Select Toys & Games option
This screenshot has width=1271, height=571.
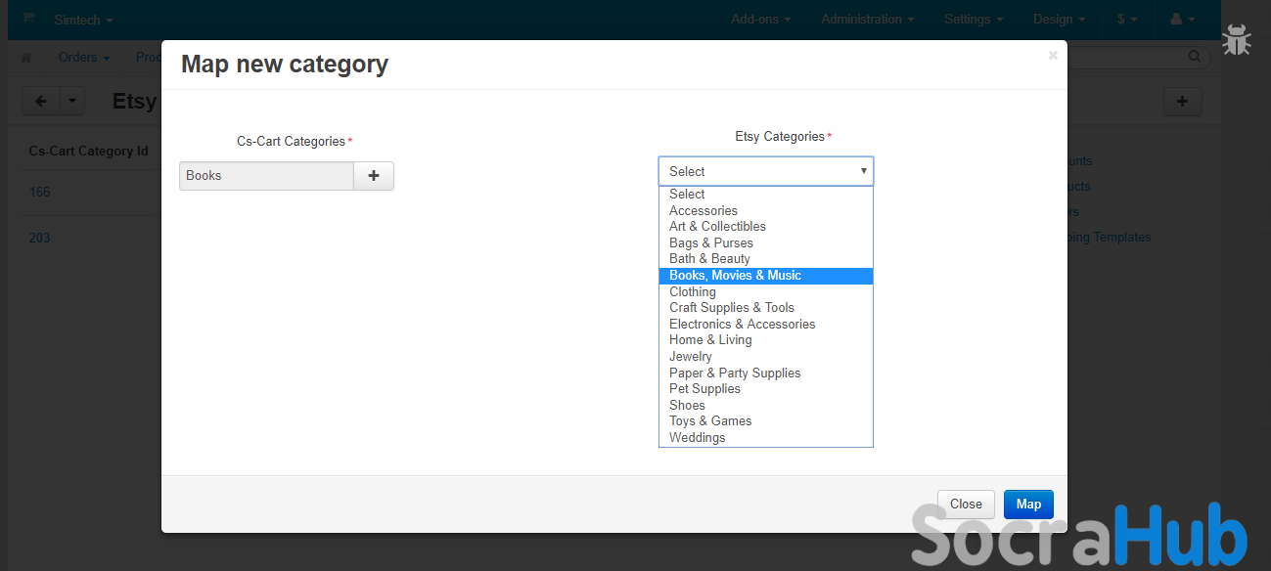pos(766,421)
